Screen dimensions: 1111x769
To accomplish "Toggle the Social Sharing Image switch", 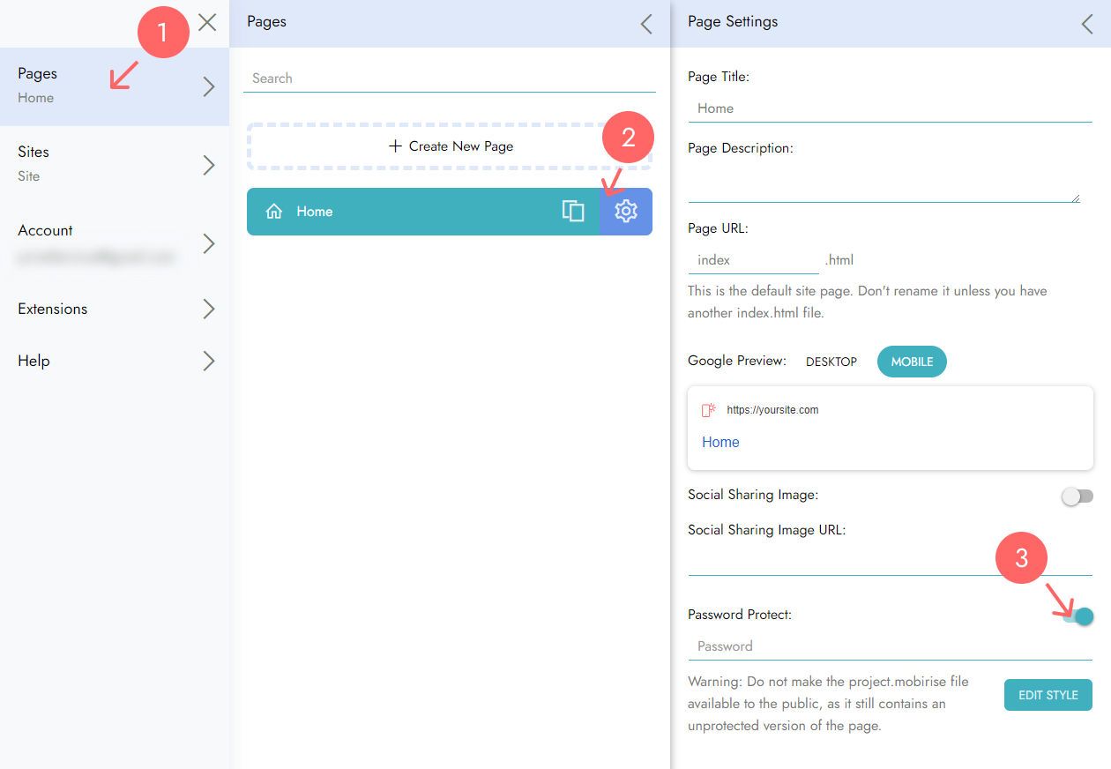I will click(1077, 496).
